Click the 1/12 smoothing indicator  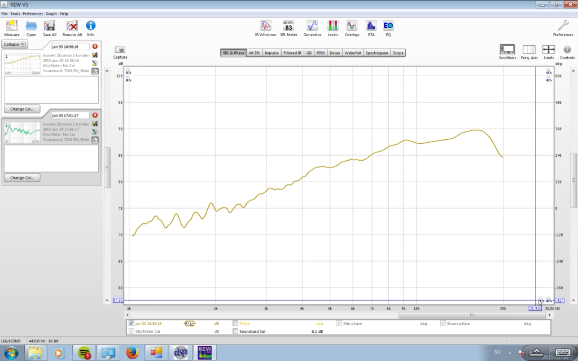pos(190,323)
